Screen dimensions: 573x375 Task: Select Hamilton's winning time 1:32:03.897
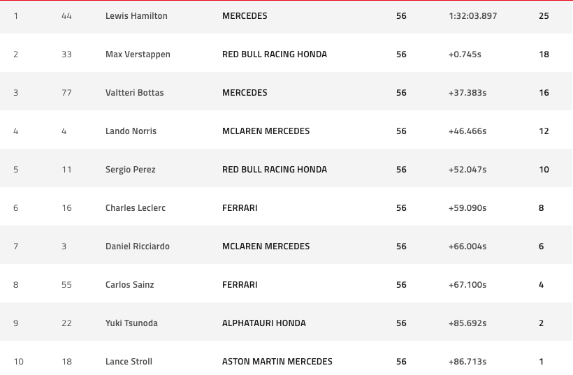tap(473, 16)
